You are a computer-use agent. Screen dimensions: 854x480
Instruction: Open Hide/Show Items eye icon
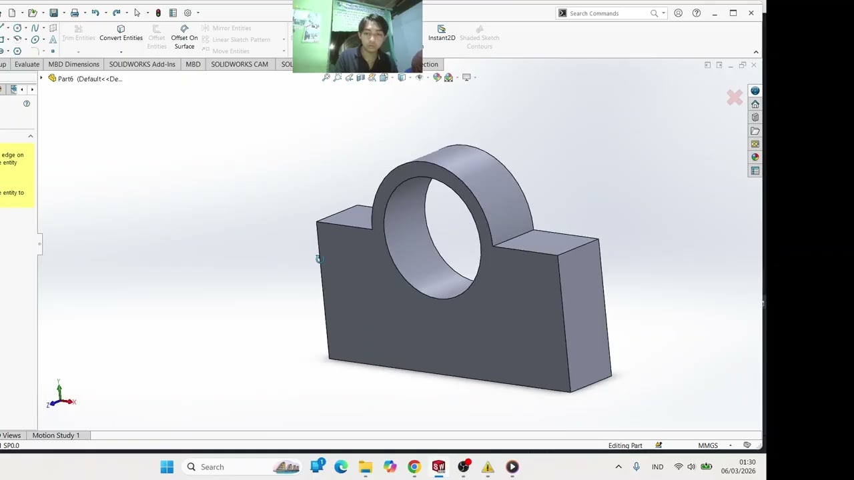pyautogui.click(x=419, y=77)
